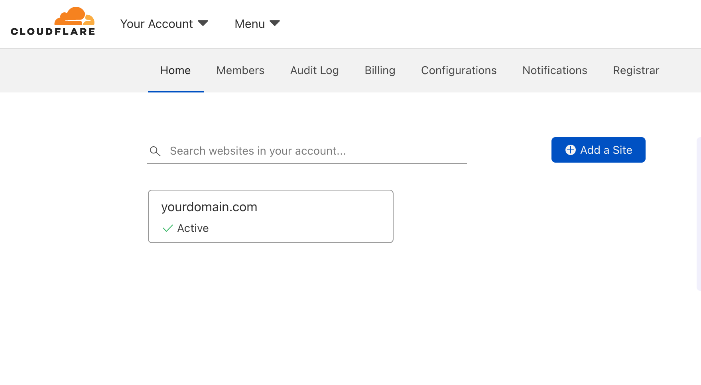Click the green Active checkmark icon
The width and height of the screenshot is (701, 385).
pos(167,228)
